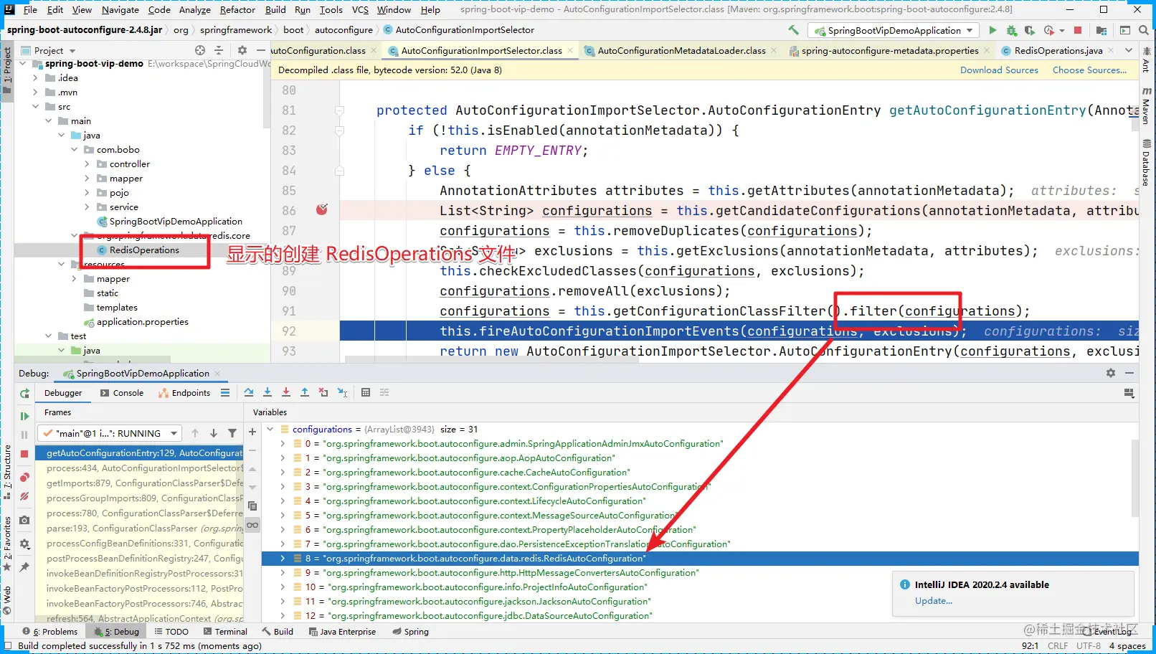1156x654 pixels.
Task: Open the Problems tool window
Action: tap(49, 632)
